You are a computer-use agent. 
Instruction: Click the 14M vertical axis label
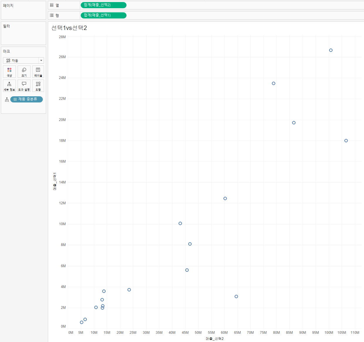[x=62, y=182]
